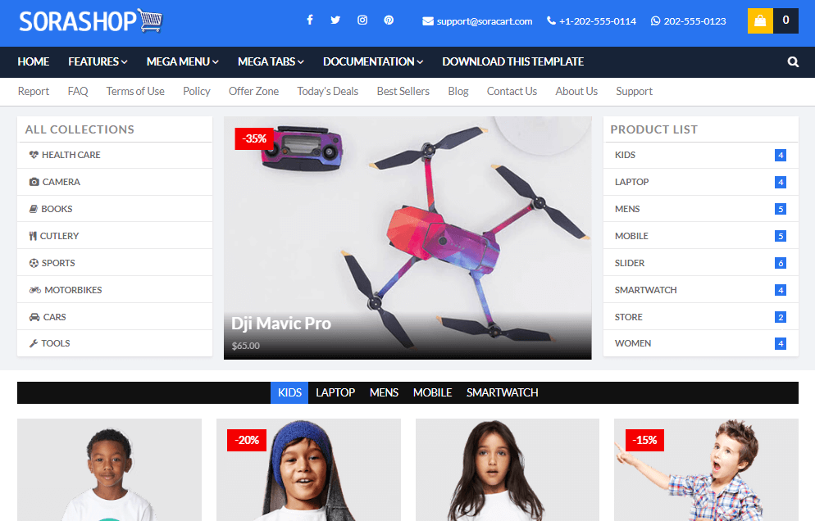
Task: Open the Facebook social icon
Action: coord(310,20)
